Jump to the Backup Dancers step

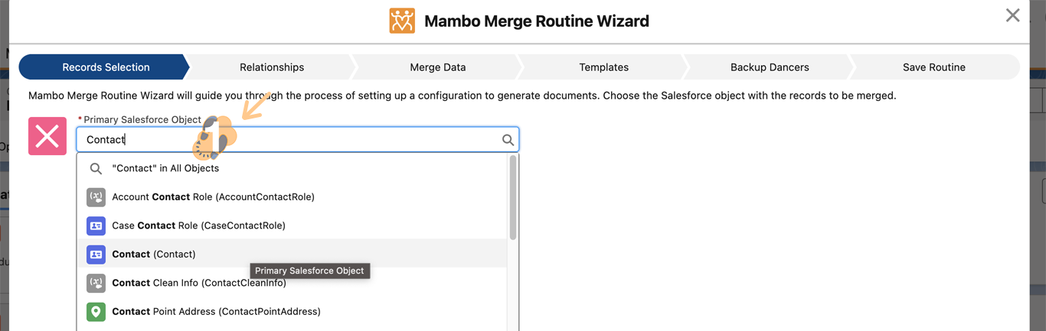[770, 67]
